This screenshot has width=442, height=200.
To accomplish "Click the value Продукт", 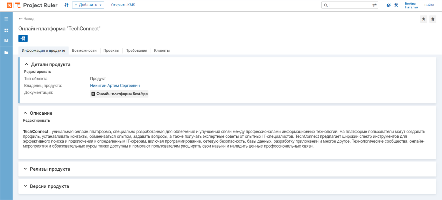I will [x=98, y=79].
